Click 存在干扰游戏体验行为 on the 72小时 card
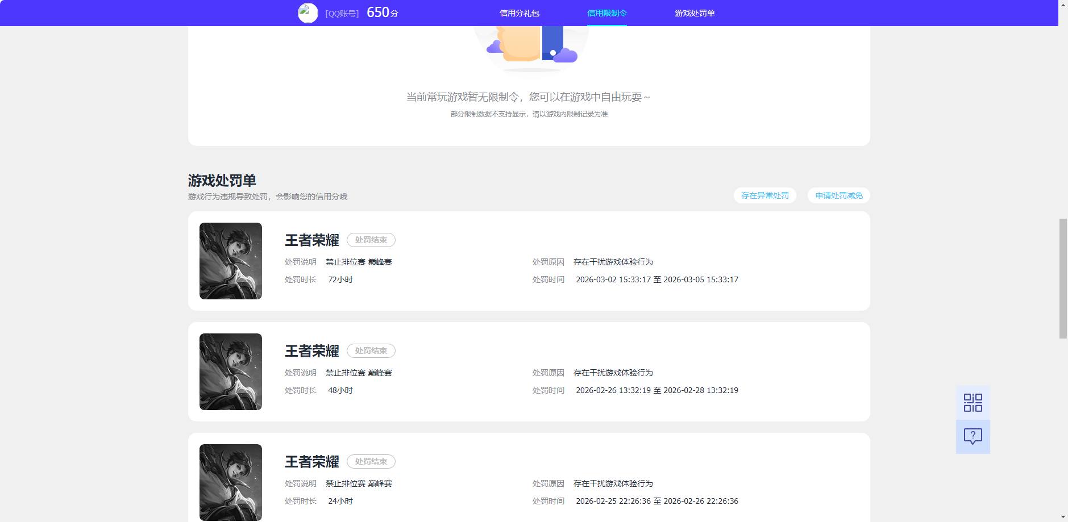Viewport: 1068px width, 522px height. [x=613, y=262]
